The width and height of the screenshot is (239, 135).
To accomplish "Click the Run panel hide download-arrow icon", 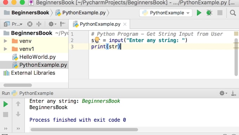I will click(233, 93).
